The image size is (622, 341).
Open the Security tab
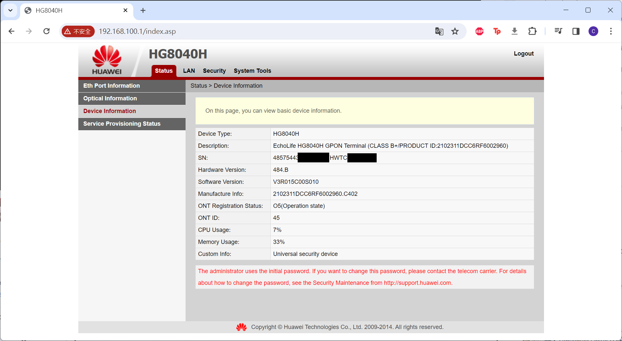(214, 71)
